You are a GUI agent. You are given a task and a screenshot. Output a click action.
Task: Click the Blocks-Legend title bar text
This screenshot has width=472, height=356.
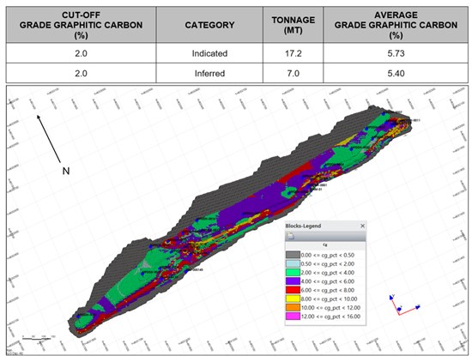coord(303,226)
